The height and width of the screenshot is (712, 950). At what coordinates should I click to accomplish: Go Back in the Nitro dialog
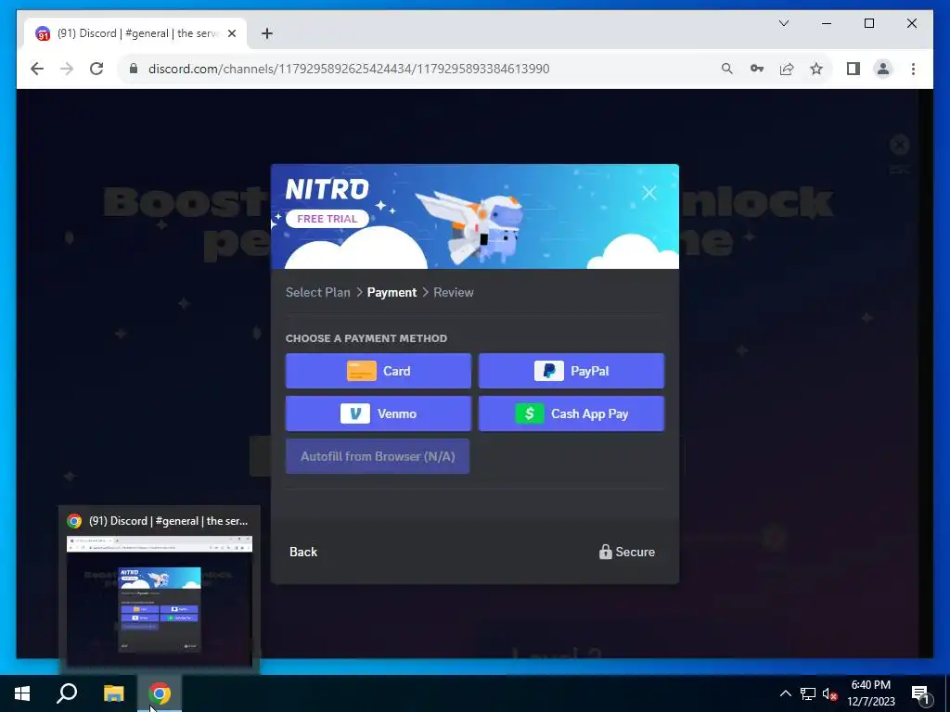[x=303, y=552]
